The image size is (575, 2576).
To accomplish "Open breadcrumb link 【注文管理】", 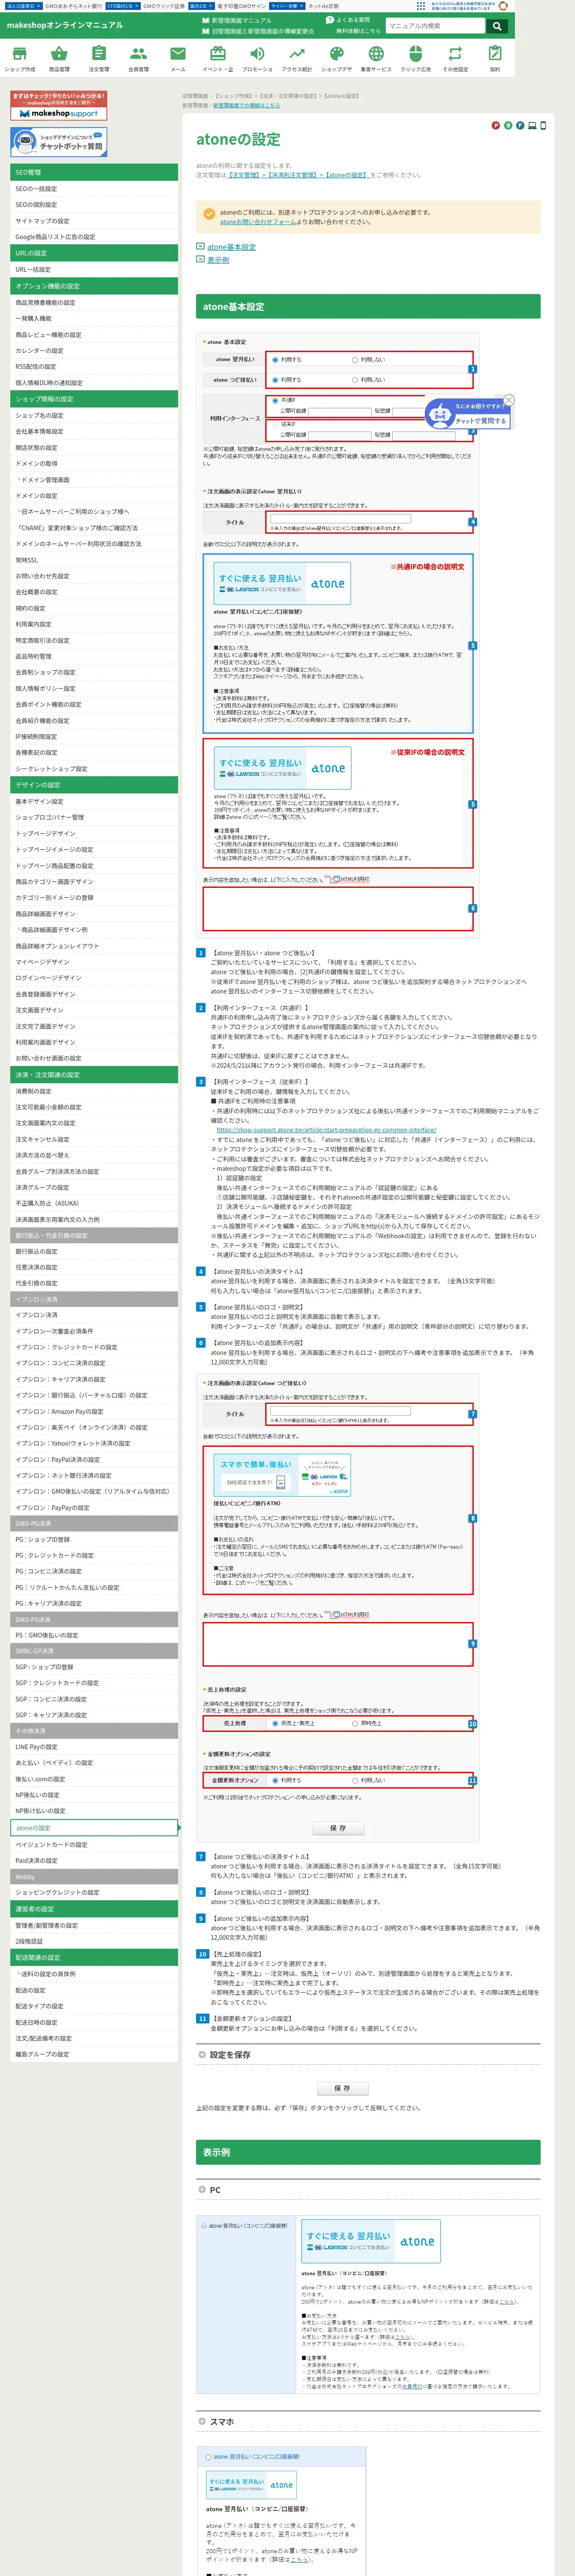I will tap(244, 175).
